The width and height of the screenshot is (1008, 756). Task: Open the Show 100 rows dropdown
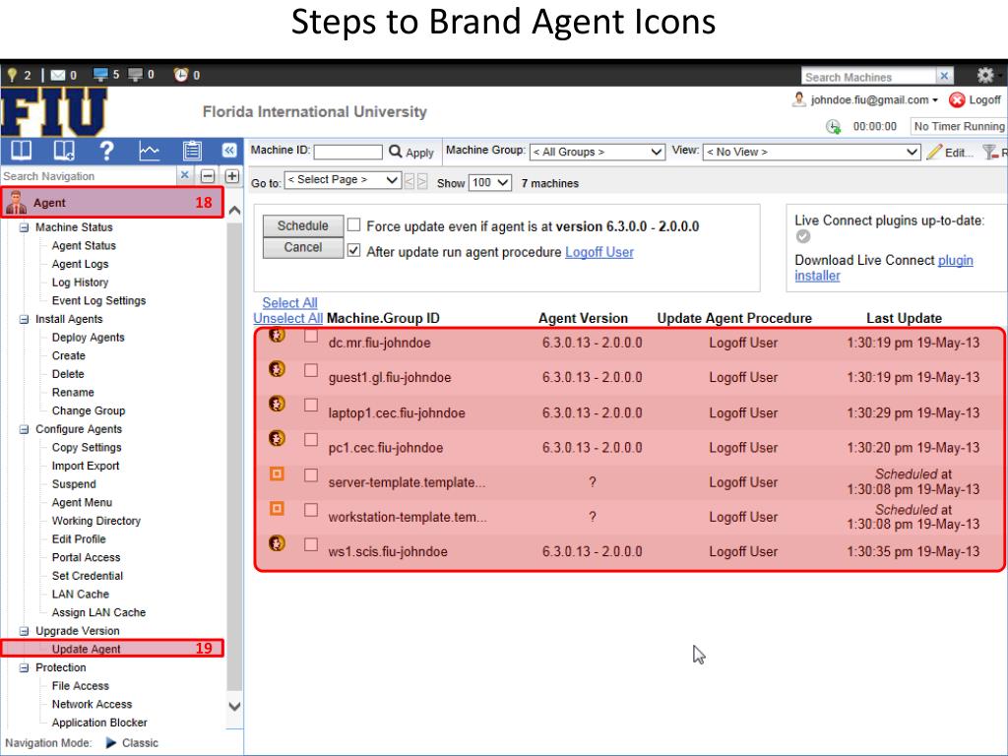[x=490, y=182]
